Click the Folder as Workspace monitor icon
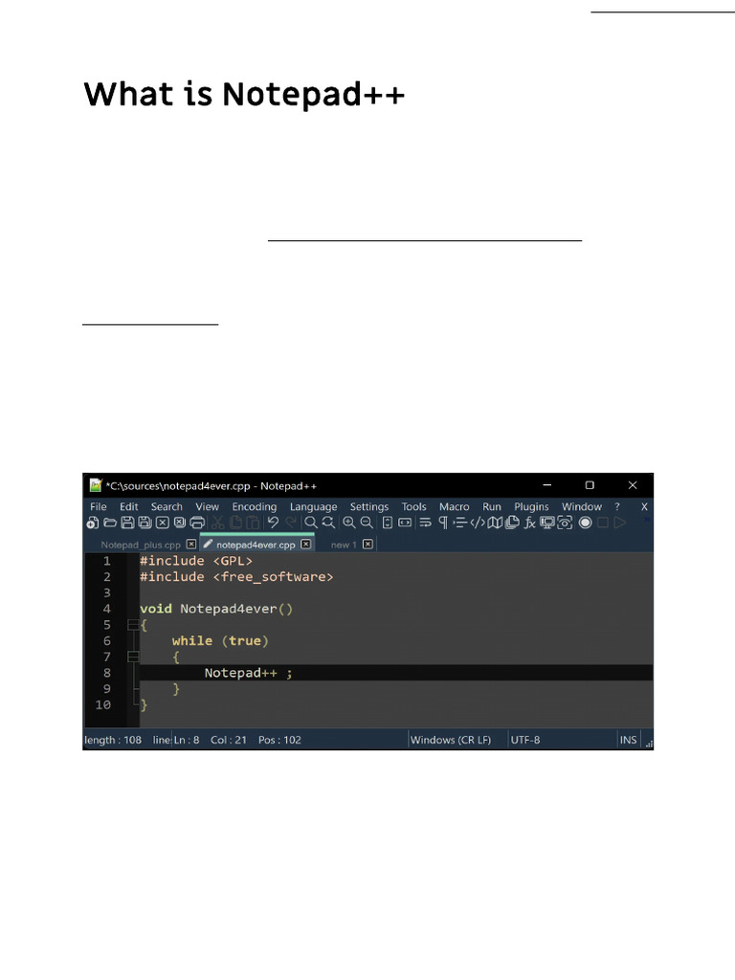This screenshot has height=980, width=735. [x=546, y=523]
